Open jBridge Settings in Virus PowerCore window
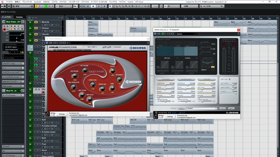 (x=62, y=114)
